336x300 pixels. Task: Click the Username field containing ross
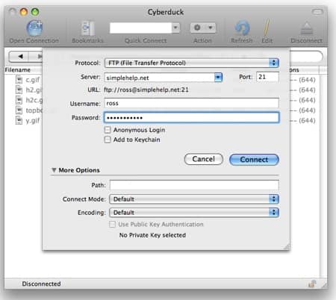191,103
